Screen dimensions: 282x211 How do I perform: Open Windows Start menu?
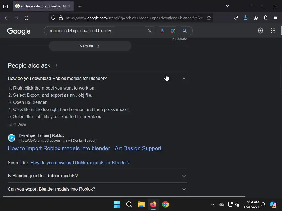(117, 204)
